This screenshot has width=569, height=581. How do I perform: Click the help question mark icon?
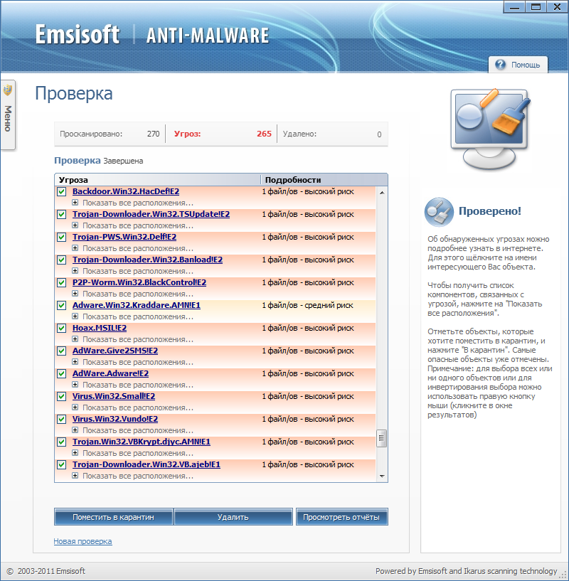500,65
